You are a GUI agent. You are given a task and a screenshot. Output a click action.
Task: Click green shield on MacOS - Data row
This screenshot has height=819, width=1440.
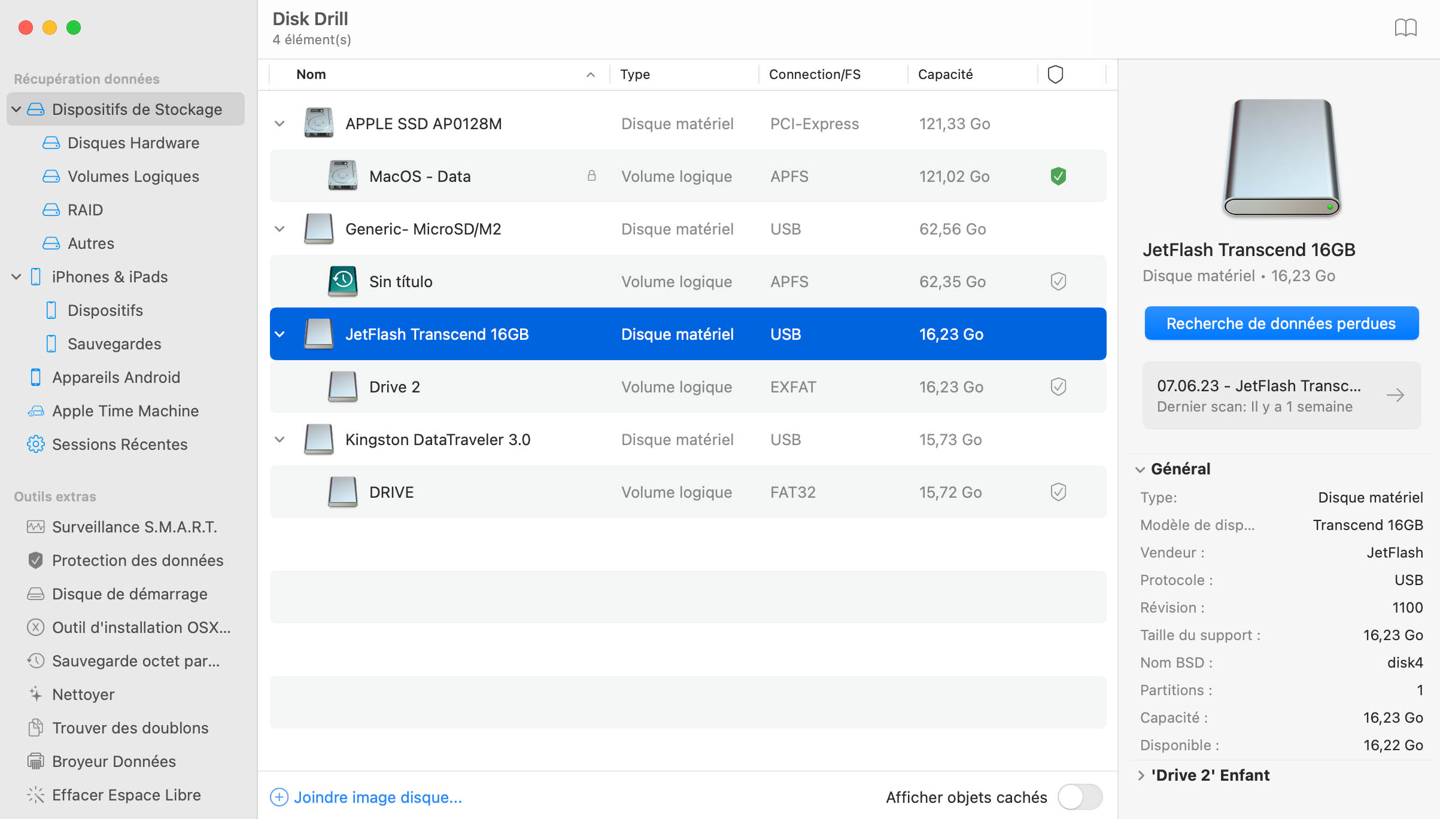pos(1058,176)
